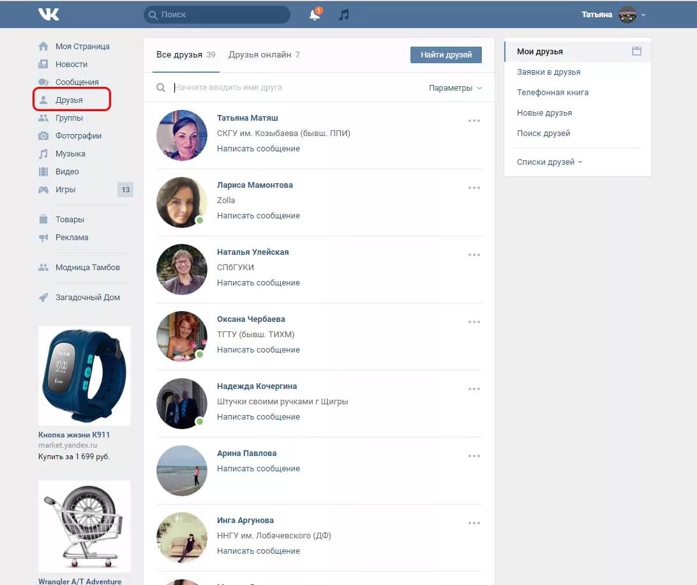This screenshot has width=697, height=585.
Task: Click the note icon beside Музыка
Action: click(43, 153)
